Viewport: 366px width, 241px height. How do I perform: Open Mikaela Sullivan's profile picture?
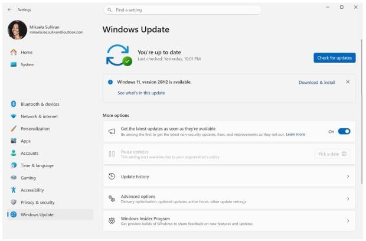click(17, 30)
